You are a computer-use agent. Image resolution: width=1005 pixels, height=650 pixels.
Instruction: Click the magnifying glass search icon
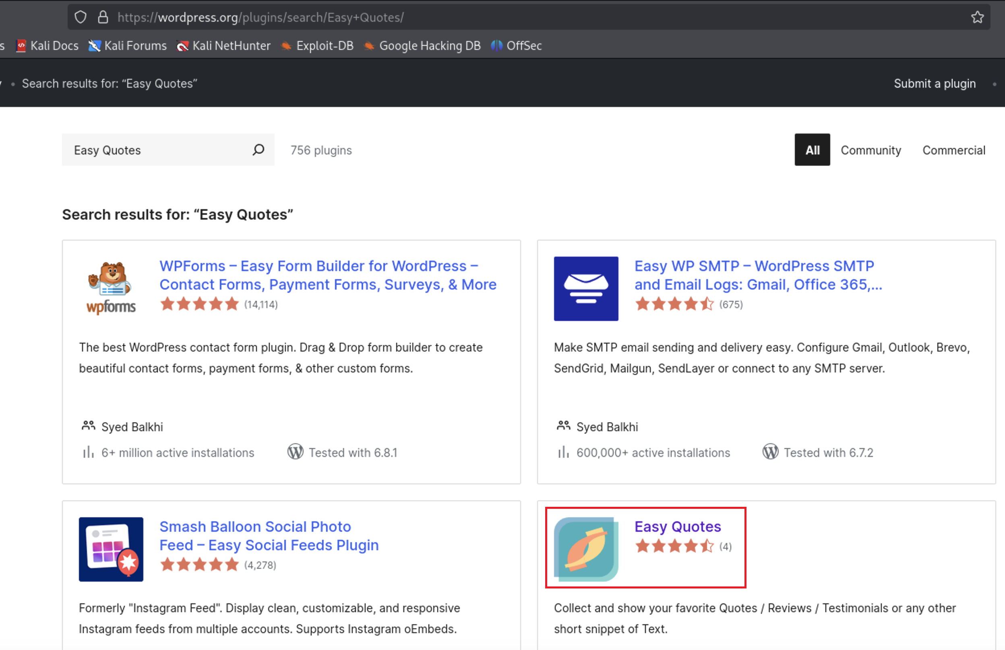coord(258,150)
